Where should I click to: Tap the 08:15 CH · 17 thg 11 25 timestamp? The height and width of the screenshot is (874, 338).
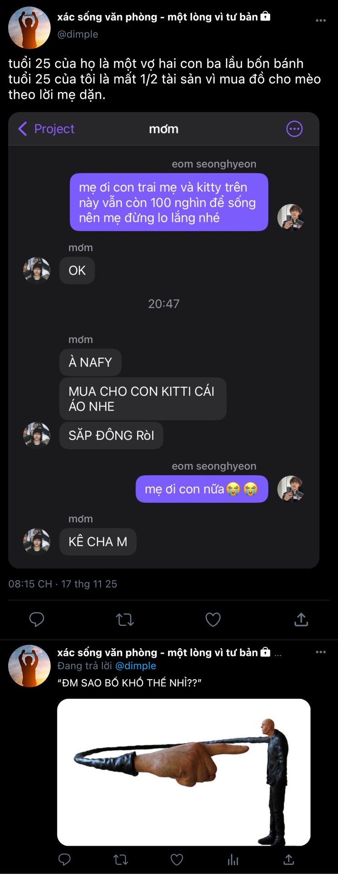63,584
